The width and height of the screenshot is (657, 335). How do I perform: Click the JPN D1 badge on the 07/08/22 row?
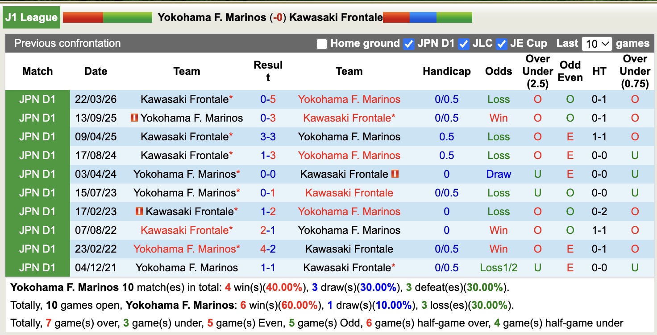(x=37, y=230)
